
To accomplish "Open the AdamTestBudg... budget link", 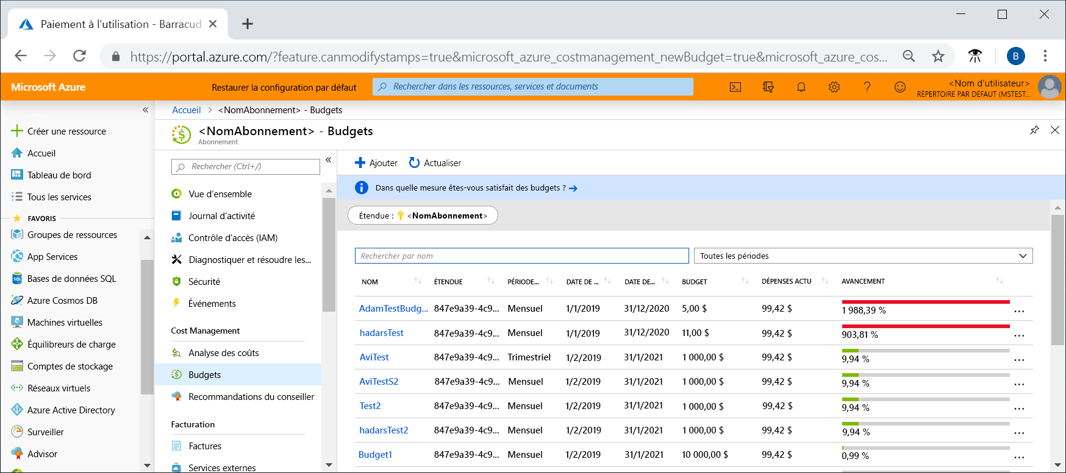I will point(393,309).
